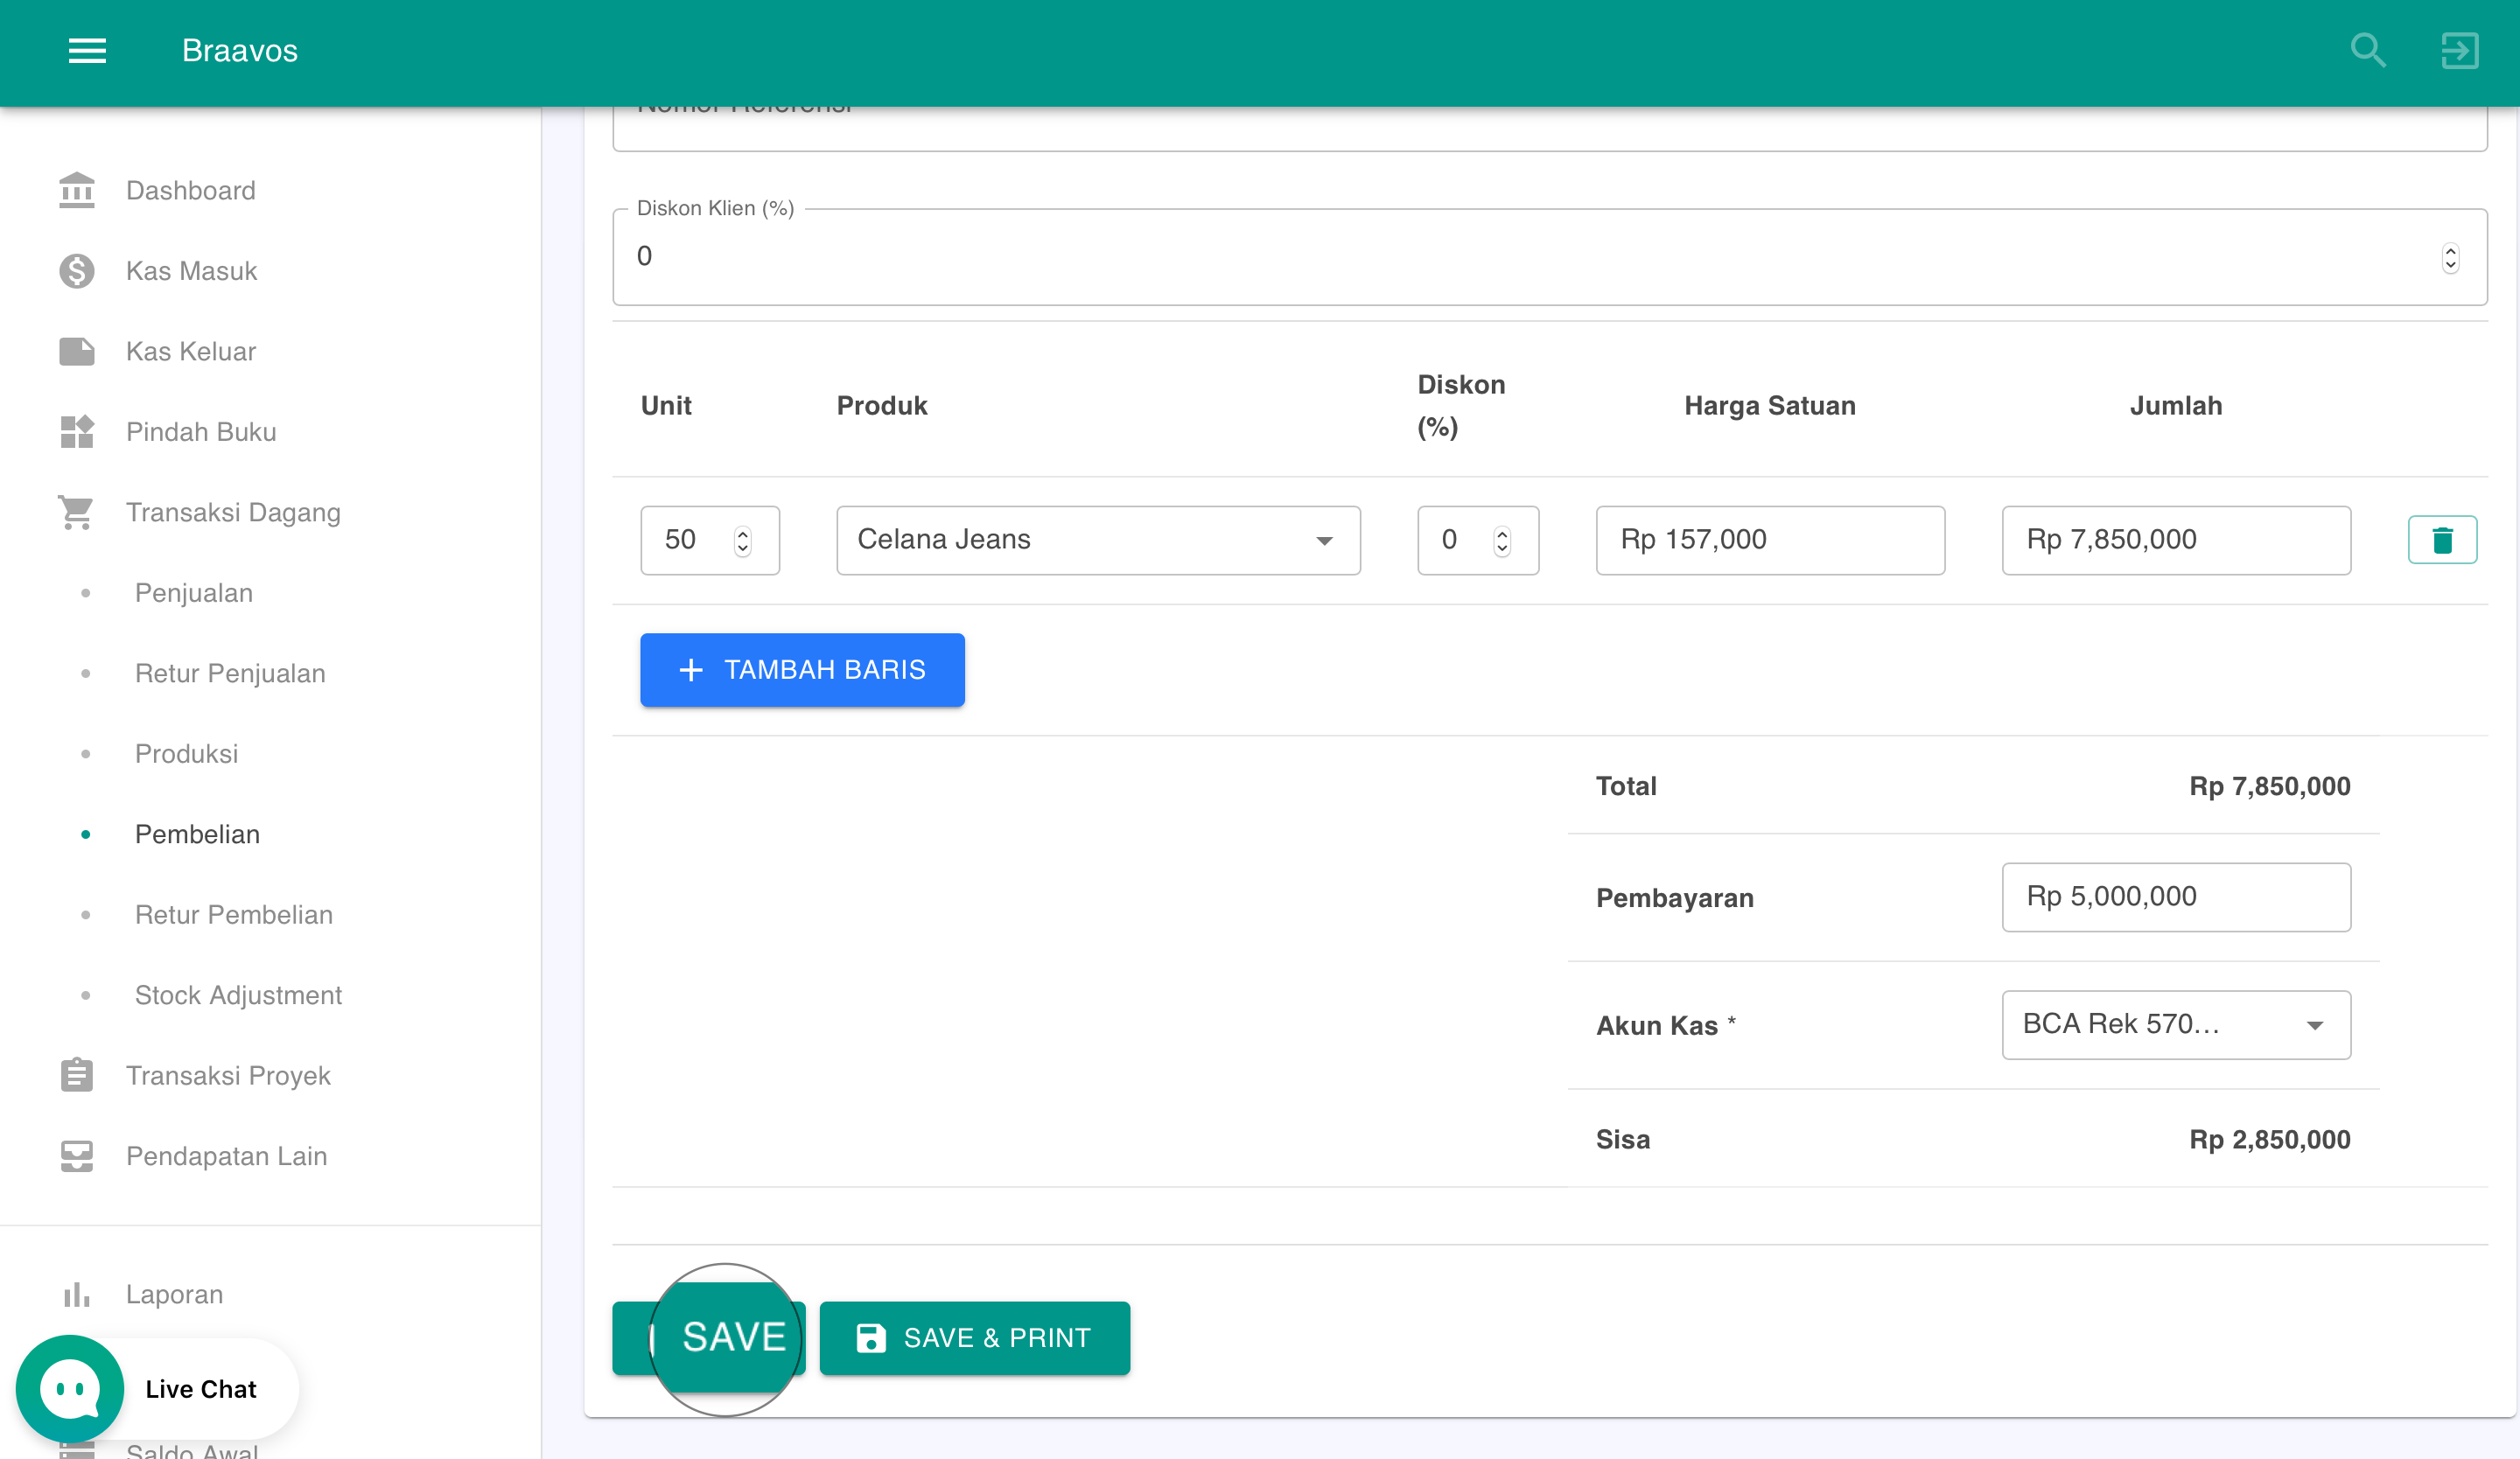Go to Penjualan submenu item
2520x1459 pixels.
[x=194, y=592]
